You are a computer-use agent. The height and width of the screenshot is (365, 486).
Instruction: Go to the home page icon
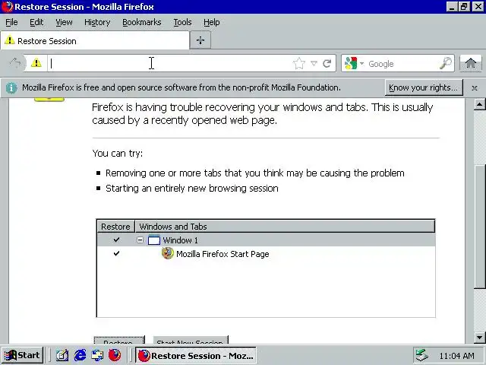coord(471,63)
